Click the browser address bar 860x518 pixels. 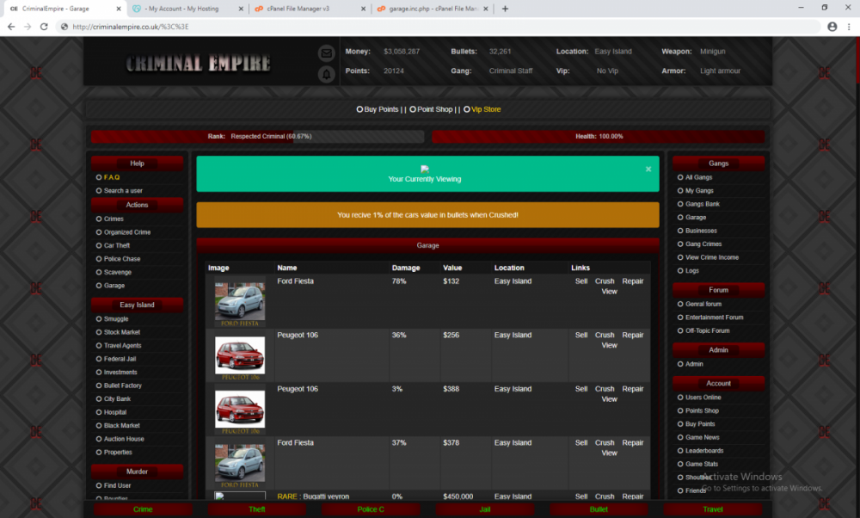430,27
